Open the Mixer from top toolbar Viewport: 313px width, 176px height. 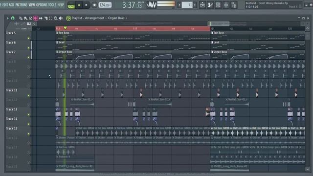coord(226,5)
